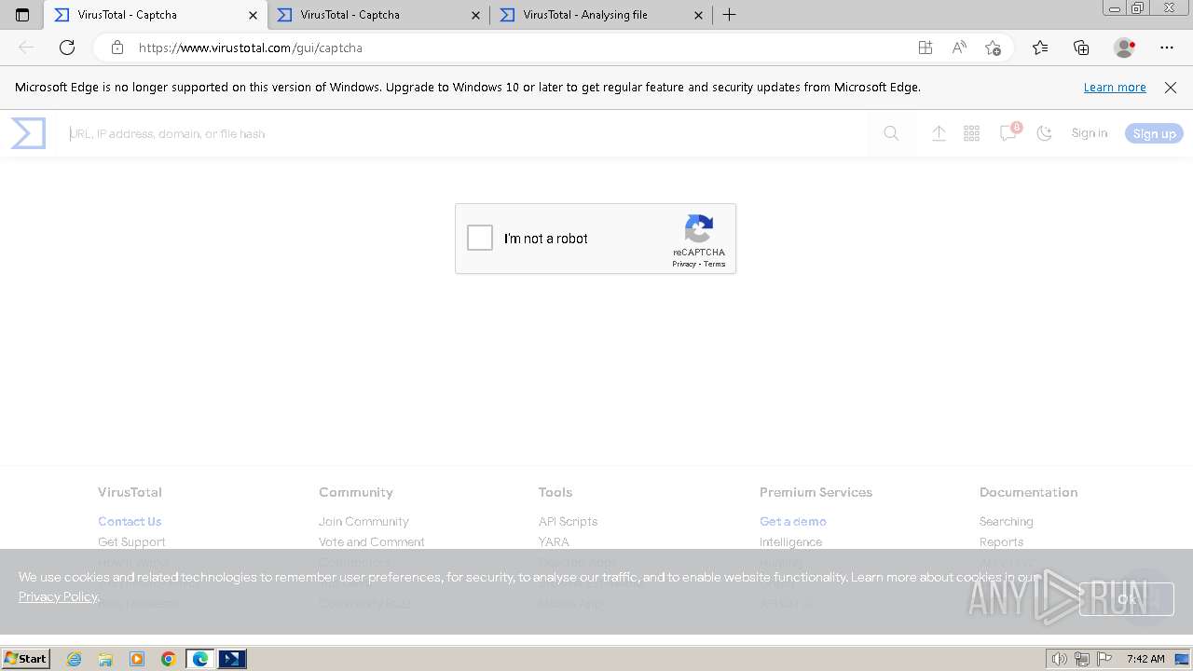Click the Sign up button

point(1154,133)
